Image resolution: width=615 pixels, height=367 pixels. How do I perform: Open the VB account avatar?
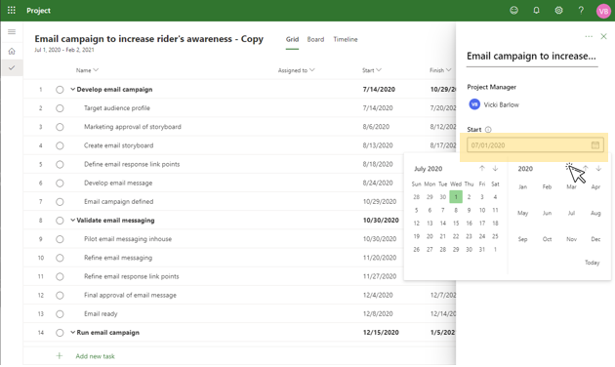(x=603, y=11)
